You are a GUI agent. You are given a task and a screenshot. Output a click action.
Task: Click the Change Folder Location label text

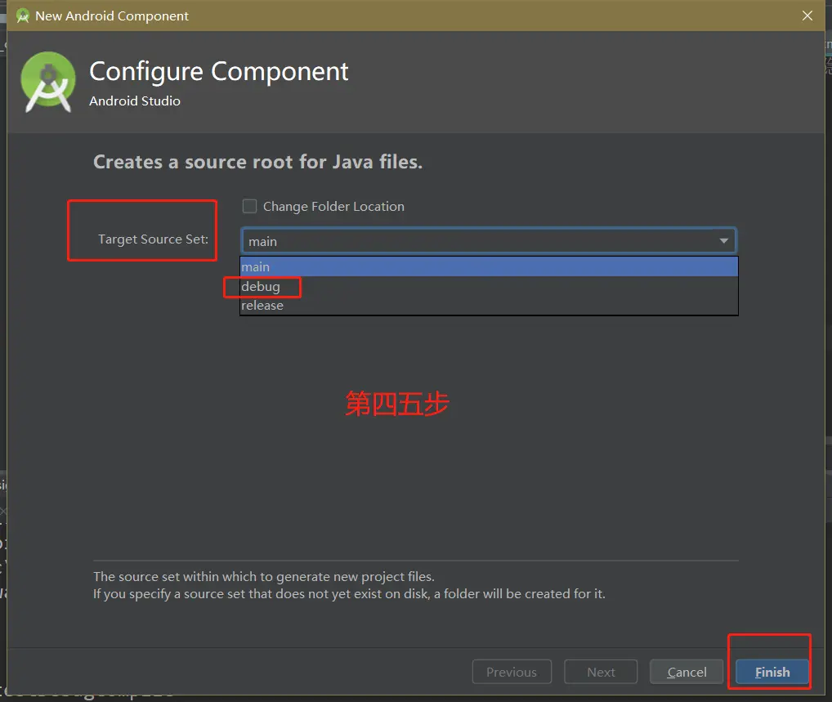(333, 207)
